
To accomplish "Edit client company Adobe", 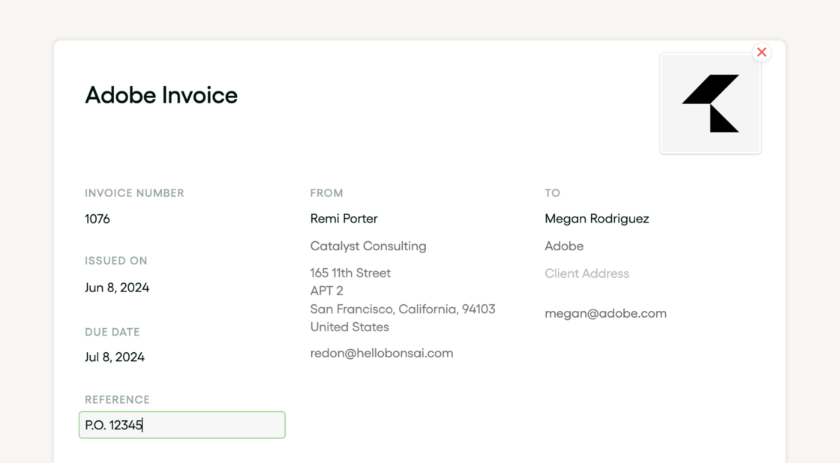I will [x=564, y=246].
